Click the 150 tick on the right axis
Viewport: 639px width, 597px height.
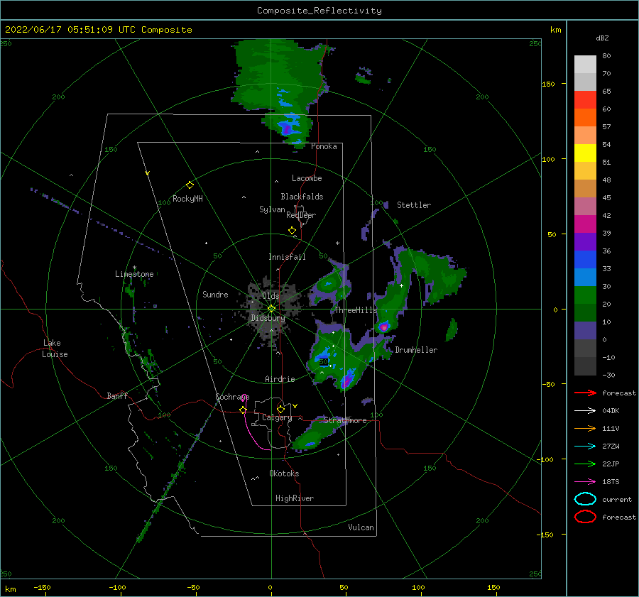[548, 84]
